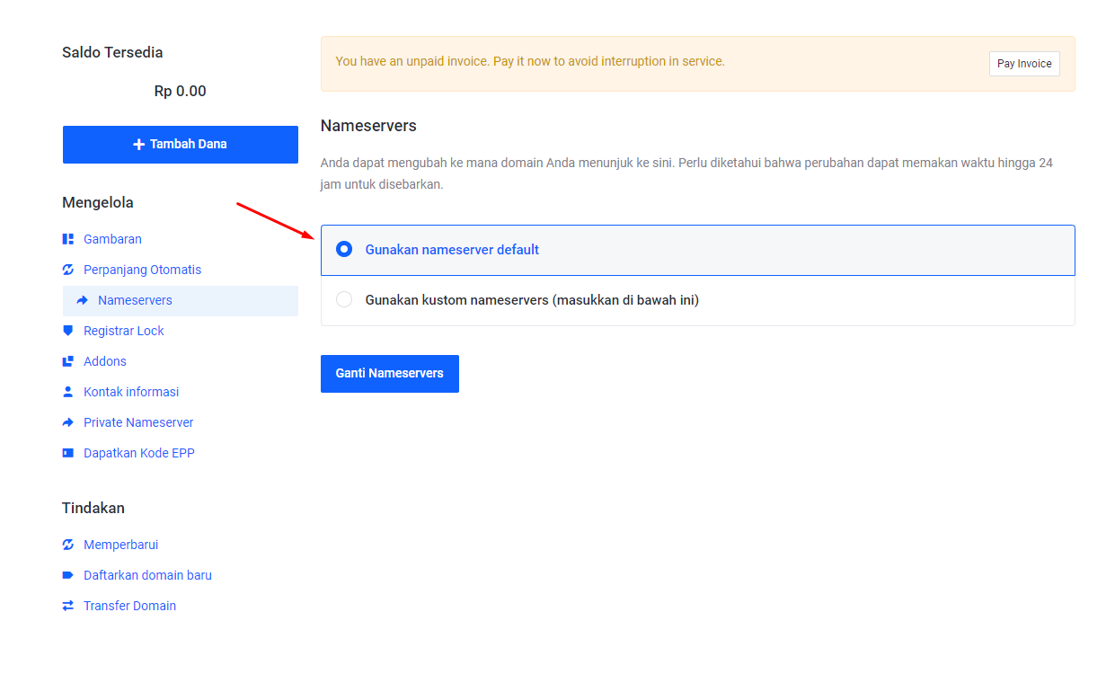This screenshot has width=1115, height=692.
Task: Select the Memperbarui renewal option
Action: point(120,545)
